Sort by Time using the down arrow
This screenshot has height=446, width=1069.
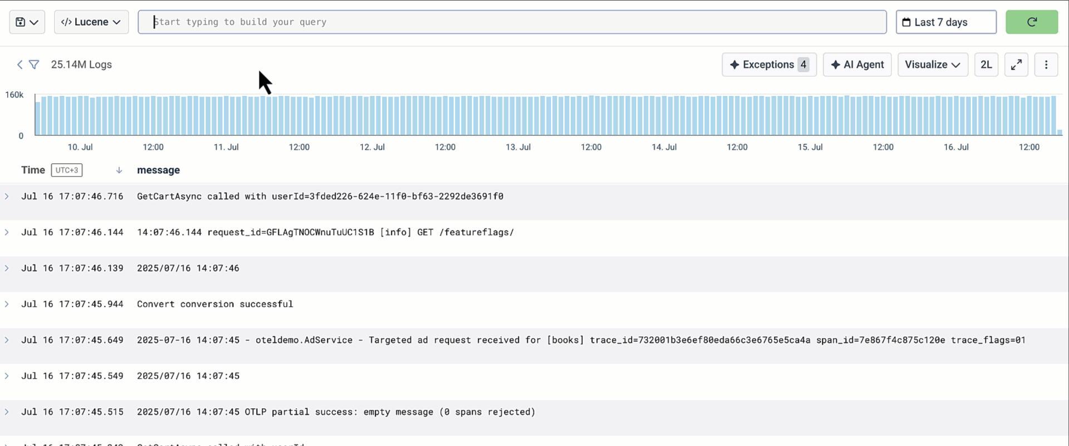119,170
